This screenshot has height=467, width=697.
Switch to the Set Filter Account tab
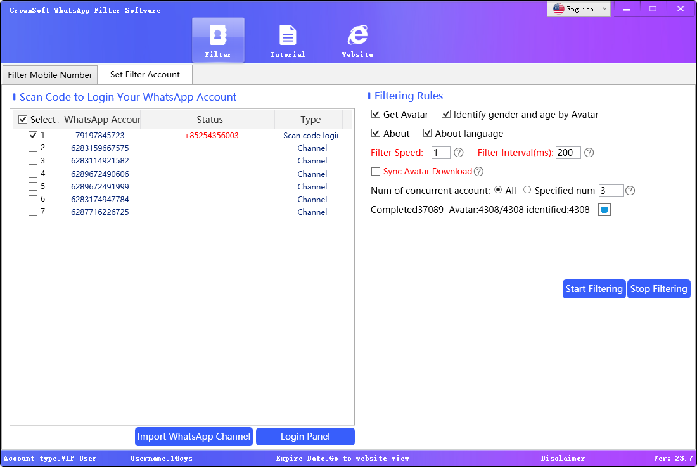(x=144, y=74)
